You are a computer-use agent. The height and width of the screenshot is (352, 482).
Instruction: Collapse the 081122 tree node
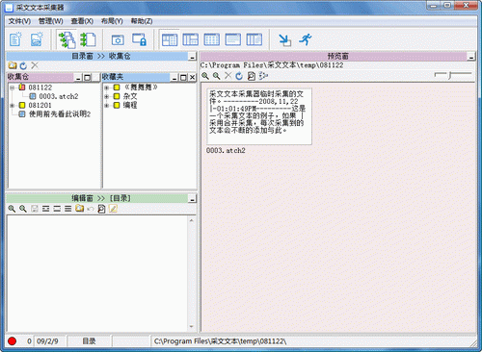(x=12, y=88)
